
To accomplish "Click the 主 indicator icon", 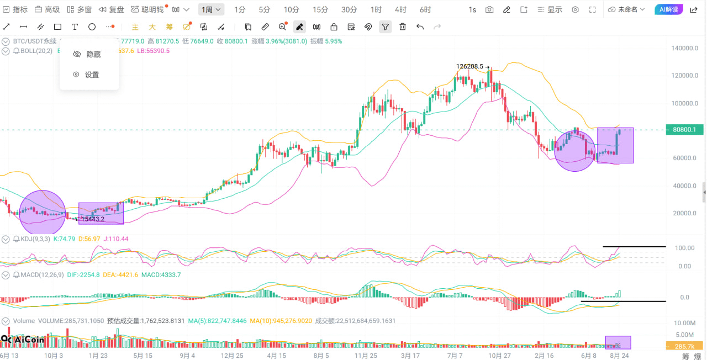I will [135, 27].
